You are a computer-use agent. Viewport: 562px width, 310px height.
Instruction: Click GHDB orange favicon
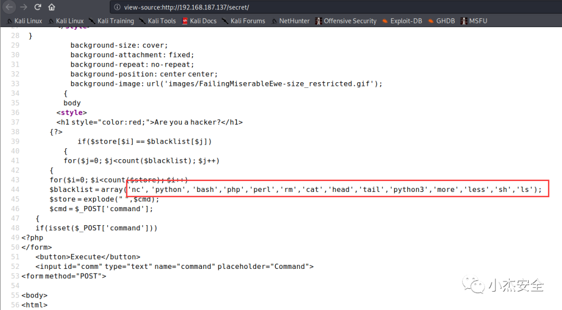pyautogui.click(x=431, y=21)
